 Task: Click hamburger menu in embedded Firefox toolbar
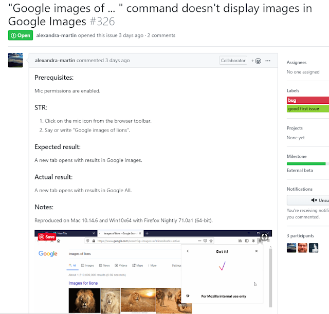[x=268, y=241]
